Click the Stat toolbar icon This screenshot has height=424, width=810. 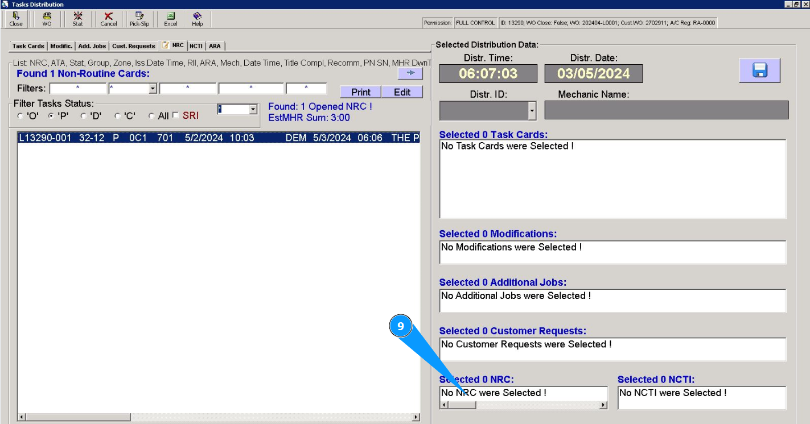(77, 19)
